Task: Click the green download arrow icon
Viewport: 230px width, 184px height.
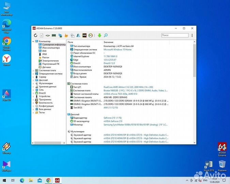Action: tap(99, 35)
